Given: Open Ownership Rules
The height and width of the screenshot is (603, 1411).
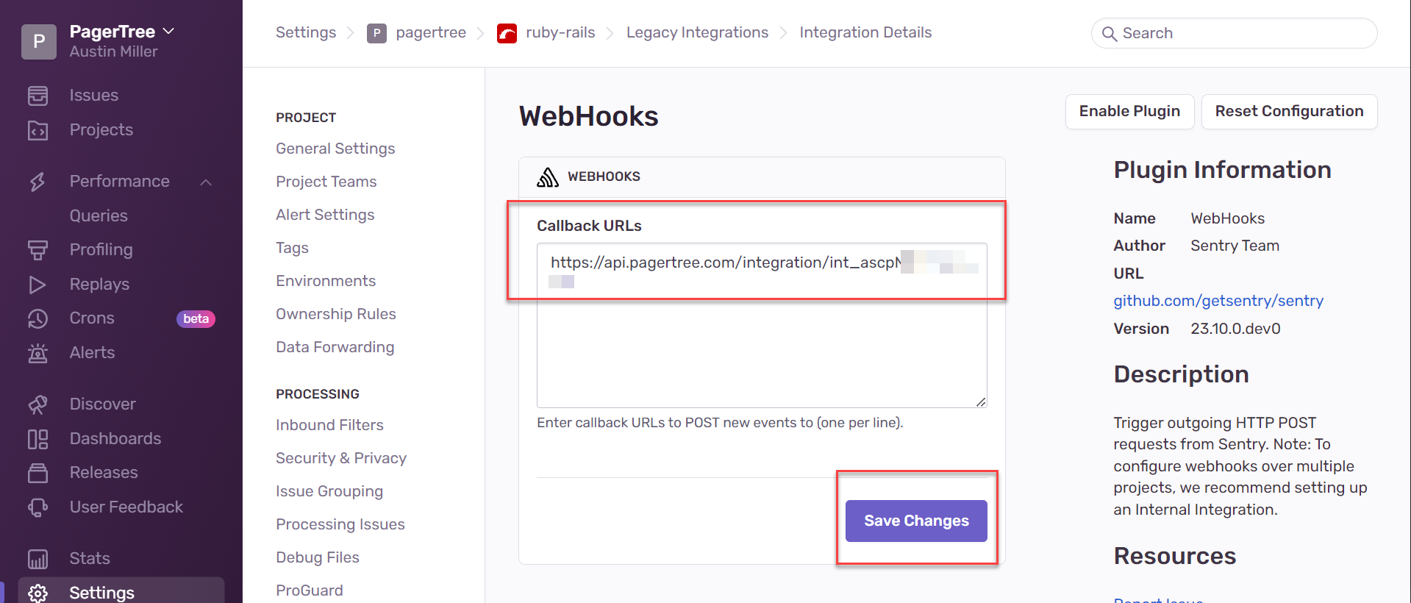Looking at the screenshot, I should tap(336, 314).
